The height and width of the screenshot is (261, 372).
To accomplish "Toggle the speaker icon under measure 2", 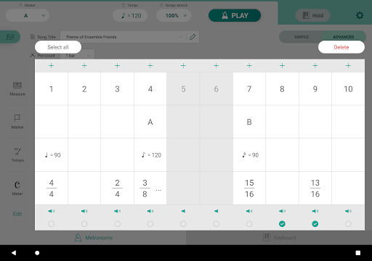I will coord(84,211).
